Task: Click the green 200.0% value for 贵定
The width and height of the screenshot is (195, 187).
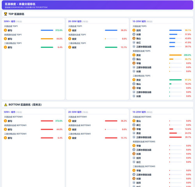Action: pos(188,55)
